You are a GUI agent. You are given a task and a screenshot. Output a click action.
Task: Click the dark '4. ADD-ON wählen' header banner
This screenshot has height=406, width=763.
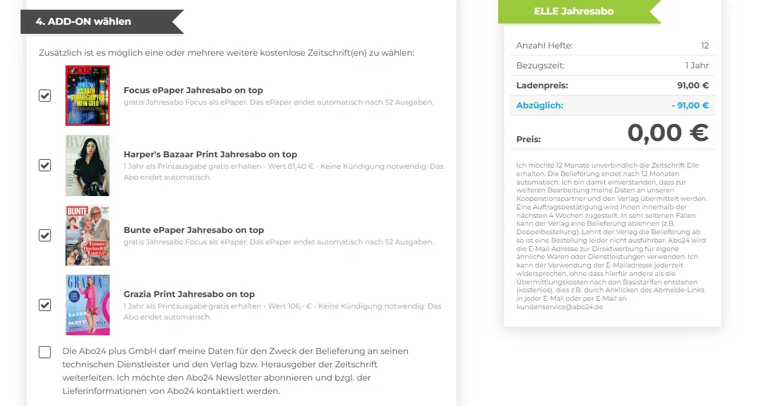pyautogui.click(x=97, y=21)
